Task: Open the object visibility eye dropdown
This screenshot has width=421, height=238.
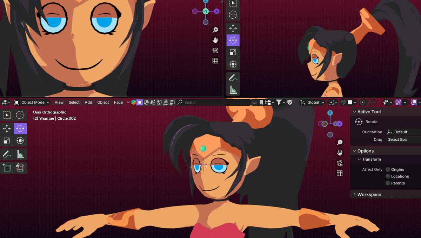Action: [x=388, y=102]
